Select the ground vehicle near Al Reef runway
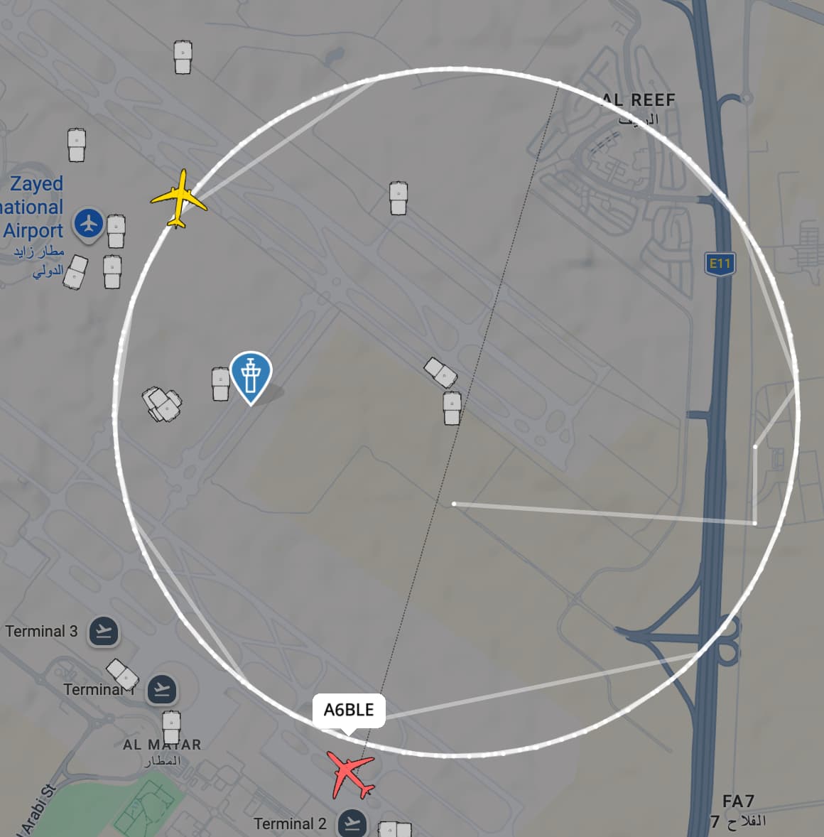Image resolution: width=824 pixels, height=837 pixels. [x=398, y=198]
